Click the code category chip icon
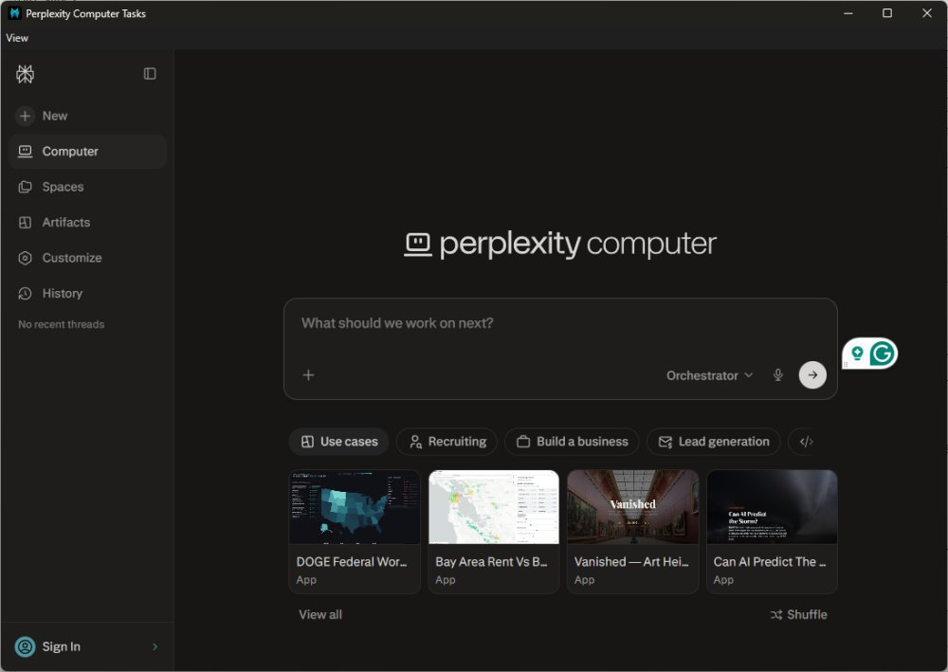 (807, 442)
